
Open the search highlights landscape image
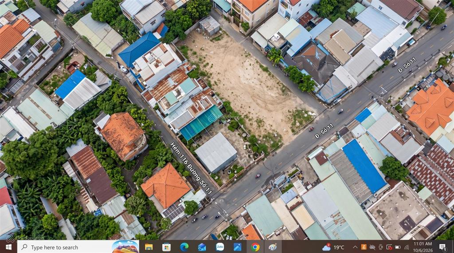tap(125, 247)
